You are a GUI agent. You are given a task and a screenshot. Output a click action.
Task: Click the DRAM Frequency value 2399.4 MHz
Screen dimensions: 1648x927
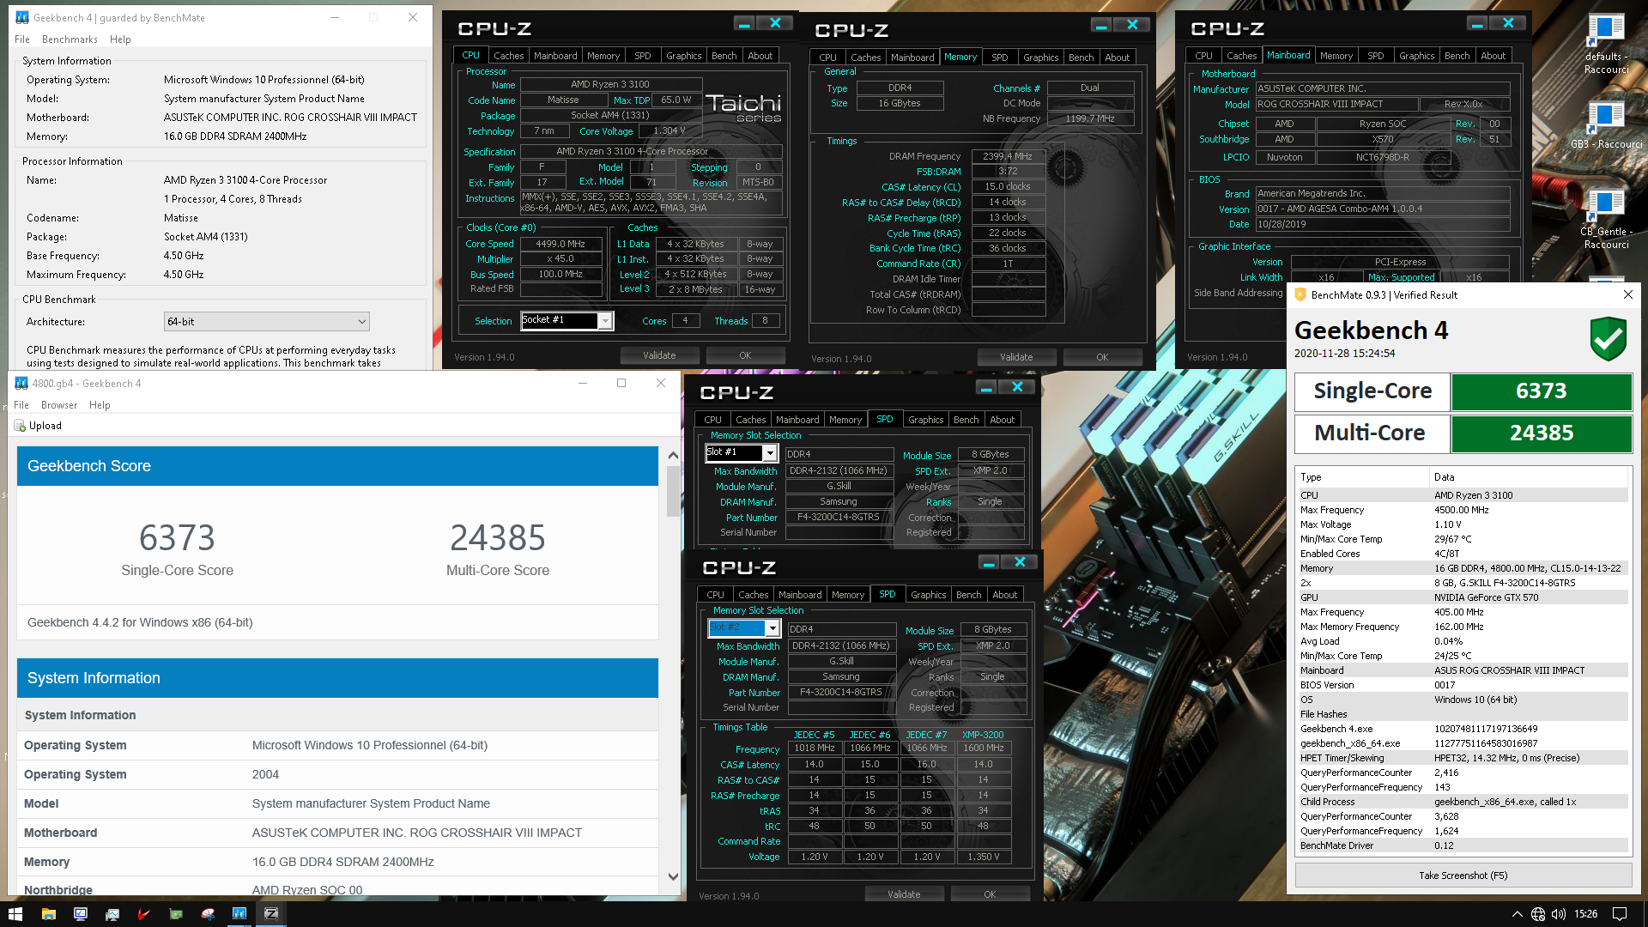[1008, 156]
